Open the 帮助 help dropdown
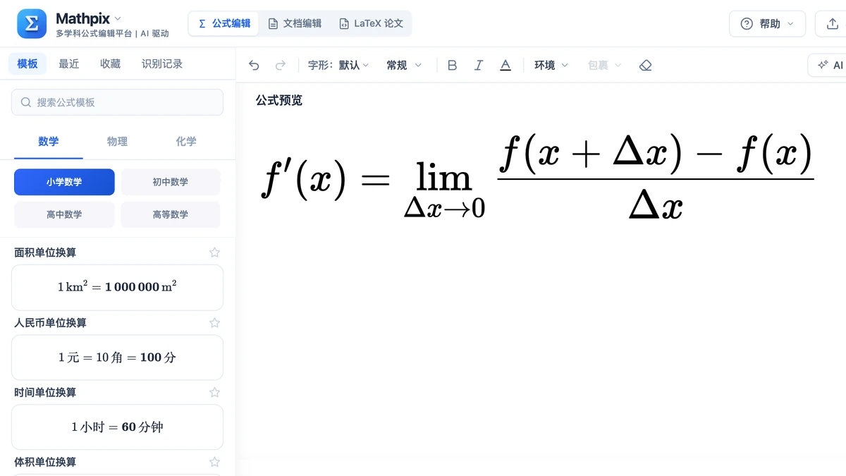This screenshot has width=846, height=476. [x=767, y=24]
